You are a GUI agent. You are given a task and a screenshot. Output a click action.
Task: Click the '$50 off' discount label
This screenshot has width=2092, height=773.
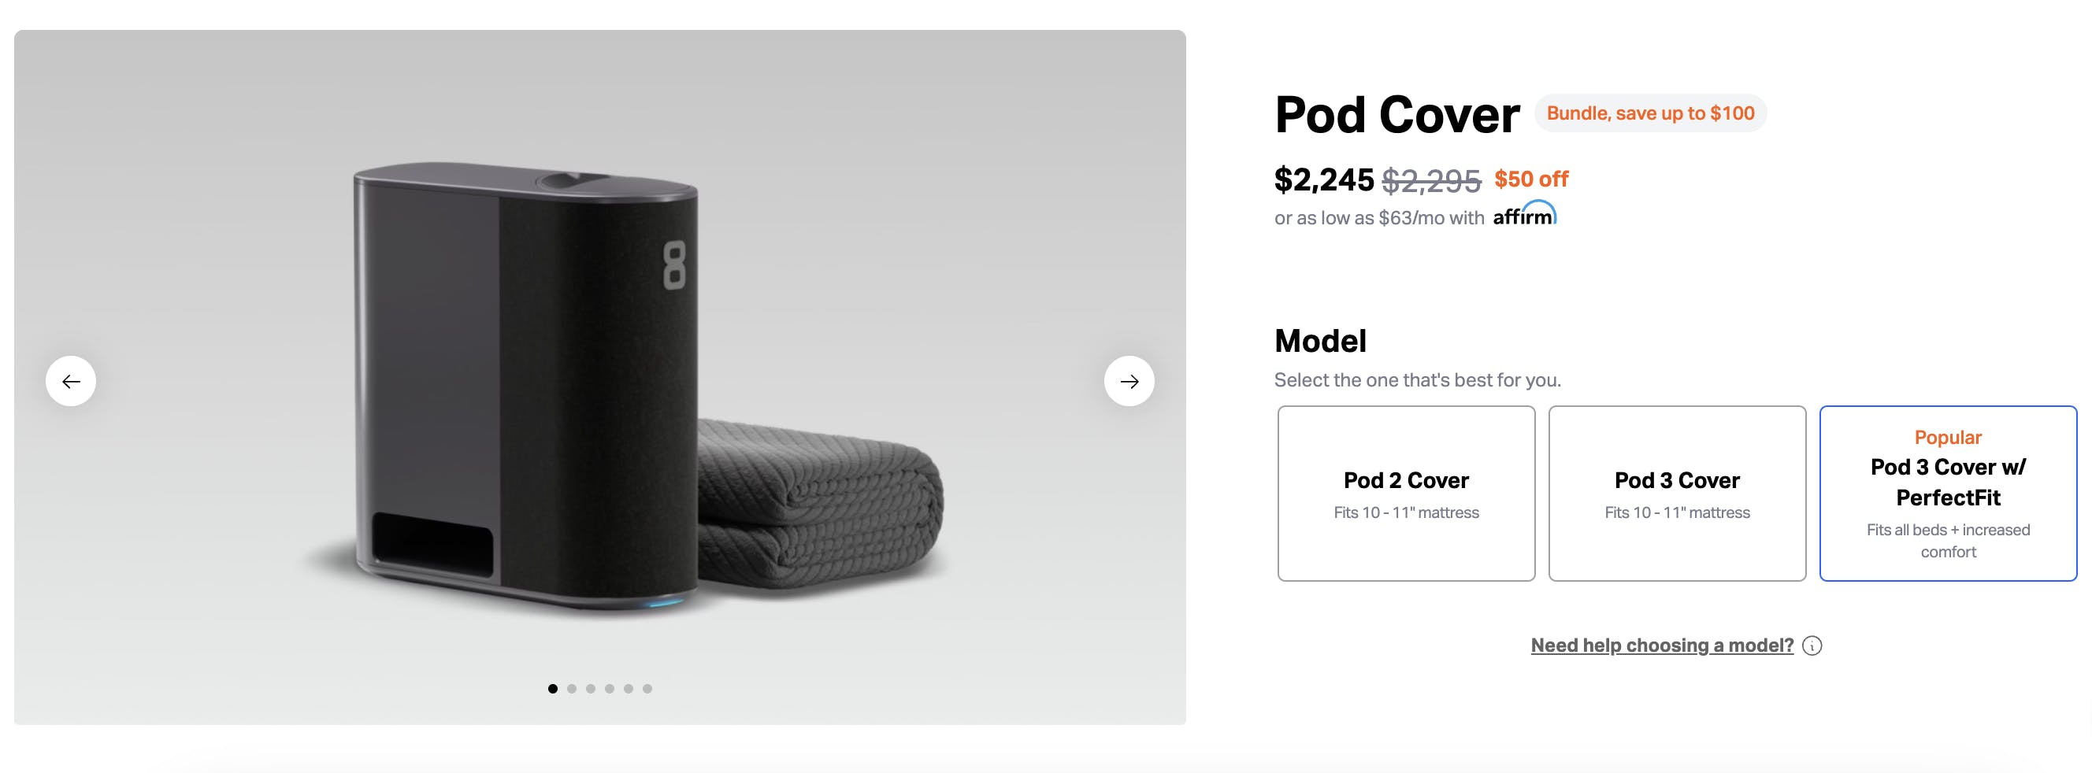(1531, 179)
